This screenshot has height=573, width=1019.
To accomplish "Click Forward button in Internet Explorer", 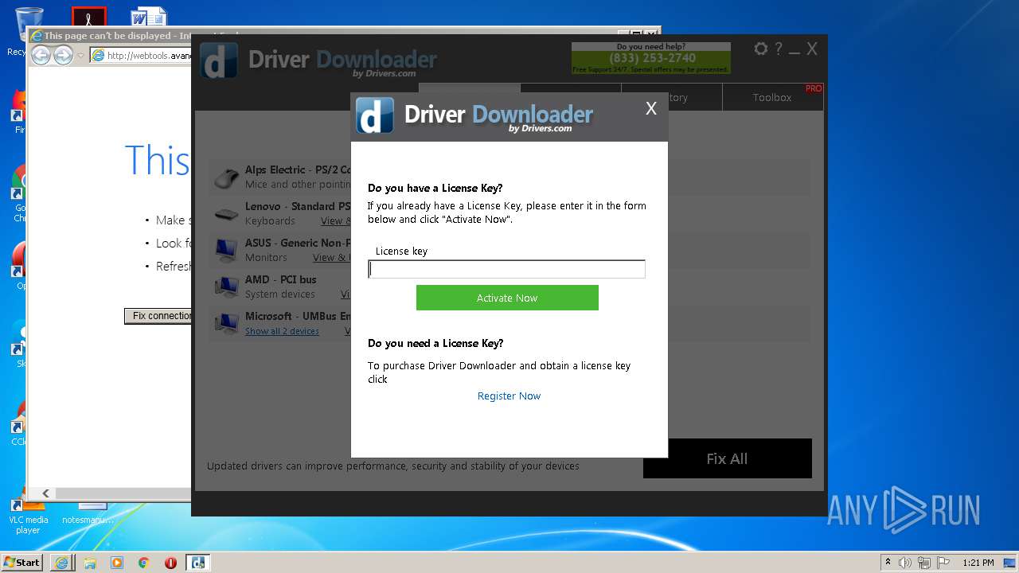I will click(x=63, y=55).
